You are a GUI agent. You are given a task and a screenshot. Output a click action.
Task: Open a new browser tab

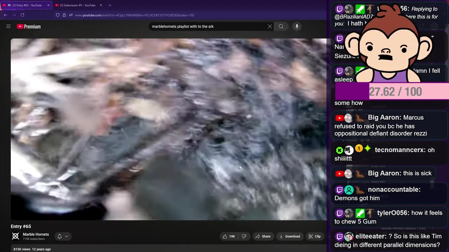click(110, 5)
